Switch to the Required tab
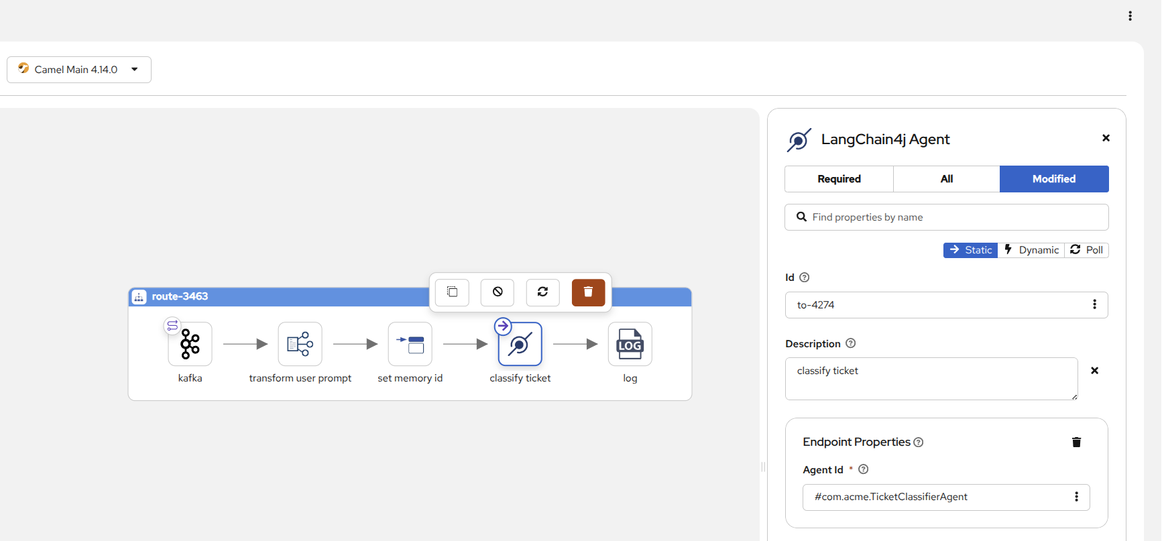 click(x=839, y=179)
